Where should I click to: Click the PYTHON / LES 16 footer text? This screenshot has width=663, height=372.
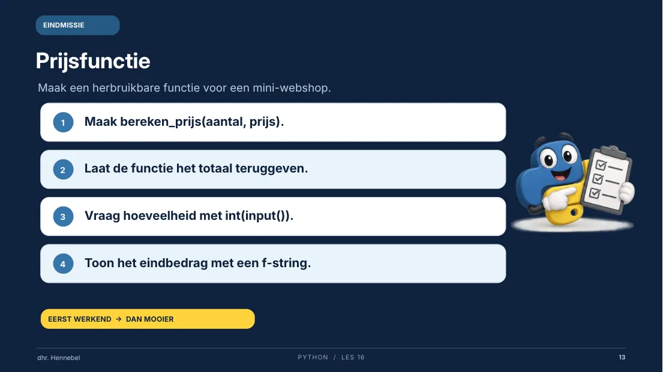click(331, 357)
